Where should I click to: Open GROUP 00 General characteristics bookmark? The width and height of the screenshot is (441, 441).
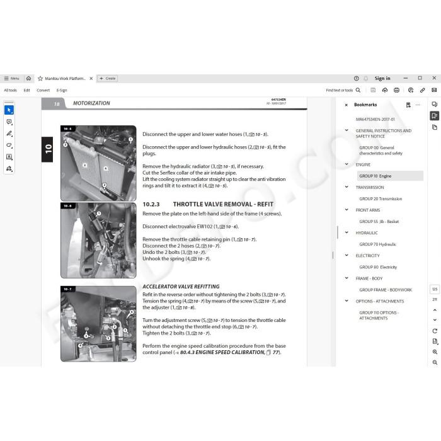(381, 151)
